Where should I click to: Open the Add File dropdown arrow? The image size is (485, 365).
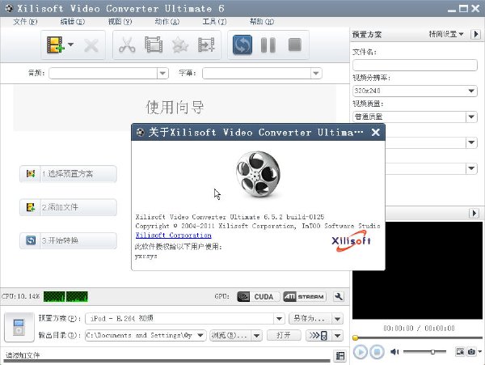tap(71, 45)
